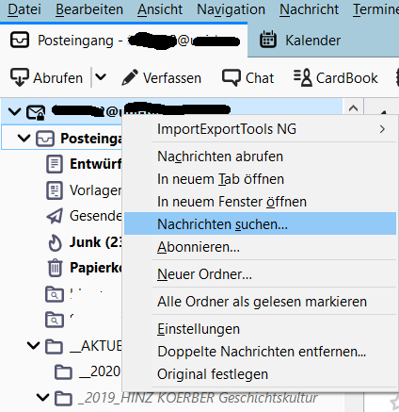Click folder pane scroll up arrow

click(353, 108)
